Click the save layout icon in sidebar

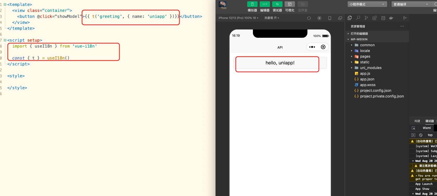tap(383, 18)
